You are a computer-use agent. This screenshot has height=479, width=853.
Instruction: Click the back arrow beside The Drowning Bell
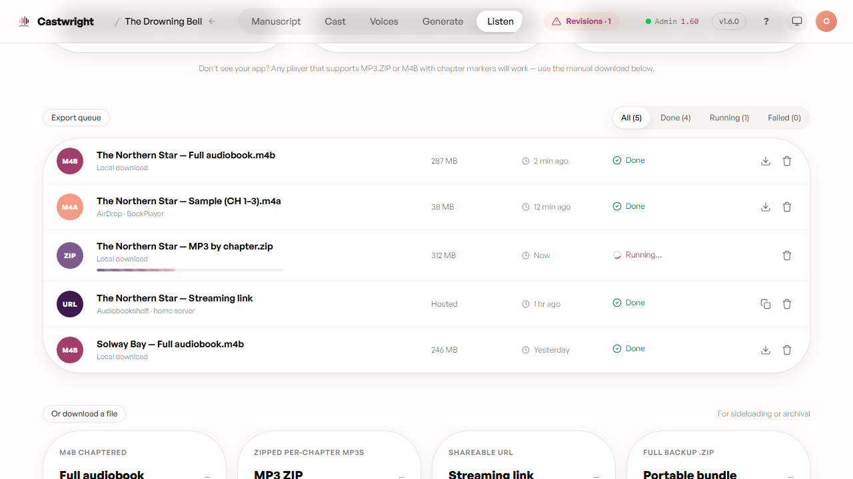(x=212, y=21)
